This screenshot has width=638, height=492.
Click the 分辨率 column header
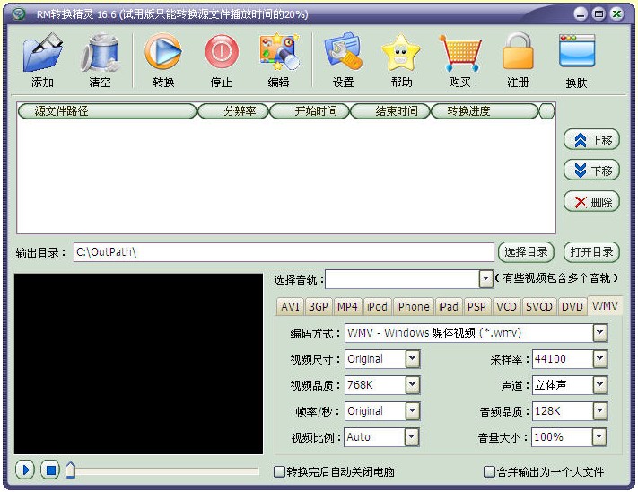tap(233, 111)
